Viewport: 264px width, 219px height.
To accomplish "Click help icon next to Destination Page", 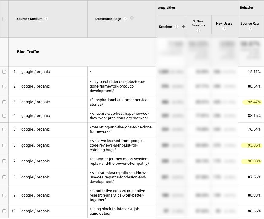I will pyautogui.click(x=125, y=19).
